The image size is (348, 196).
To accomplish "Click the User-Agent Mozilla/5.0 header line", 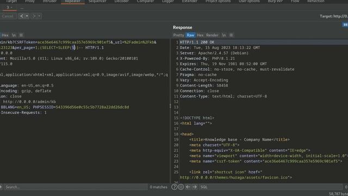I will 69,58.
